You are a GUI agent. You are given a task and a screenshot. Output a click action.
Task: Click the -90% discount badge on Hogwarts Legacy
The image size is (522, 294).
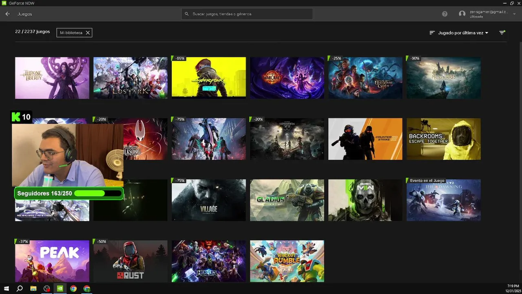click(414, 58)
